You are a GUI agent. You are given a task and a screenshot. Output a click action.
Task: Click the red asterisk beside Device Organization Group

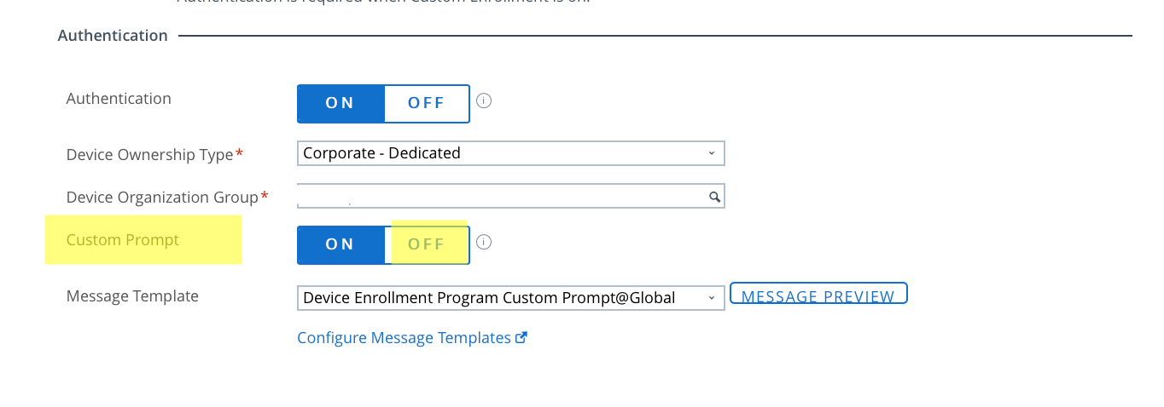[x=265, y=197]
